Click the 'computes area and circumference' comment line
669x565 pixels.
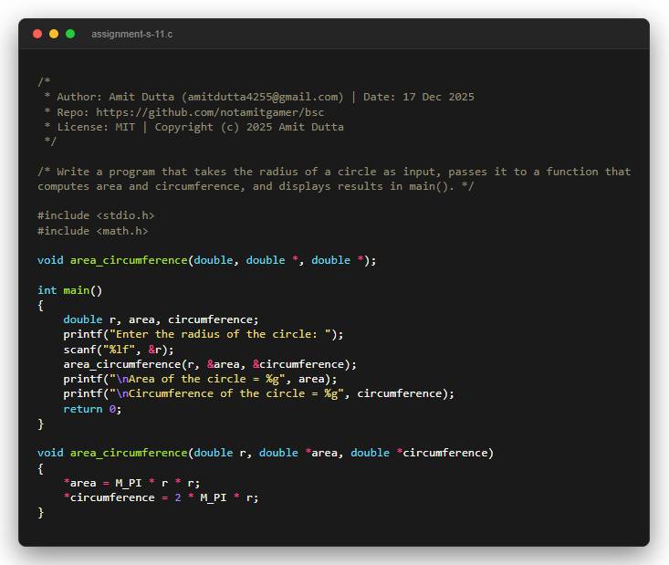pos(256,186)
